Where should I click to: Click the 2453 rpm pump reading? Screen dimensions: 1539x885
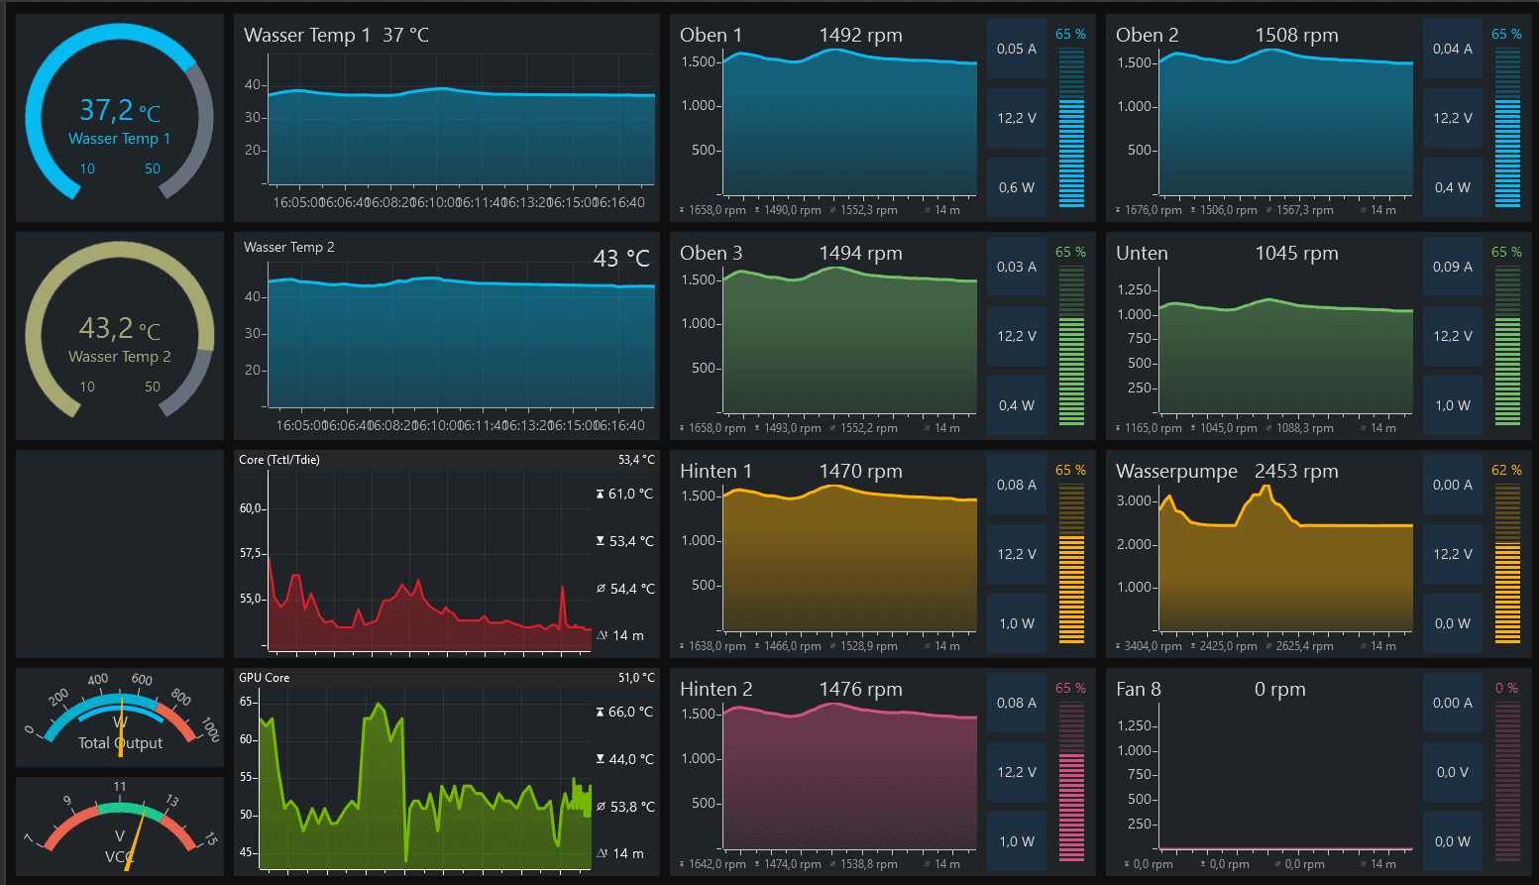pyautogui.click(x=1296, y=471)
